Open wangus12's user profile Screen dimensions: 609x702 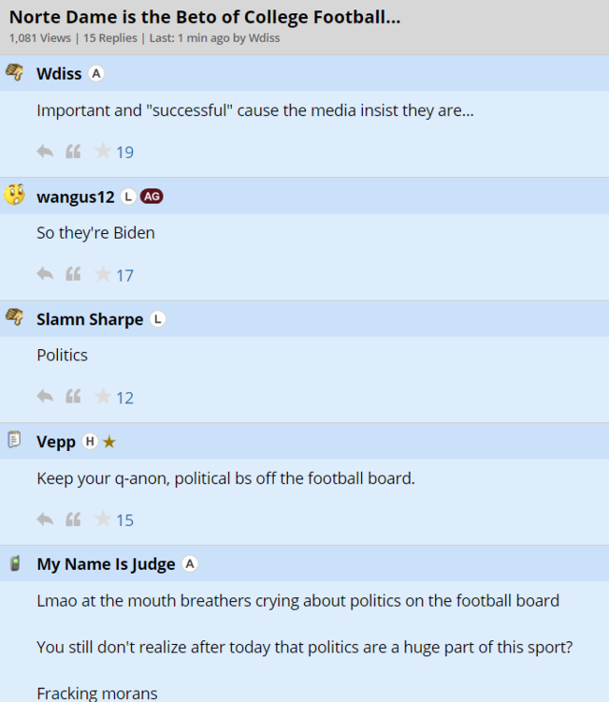(x=76, y=197)
